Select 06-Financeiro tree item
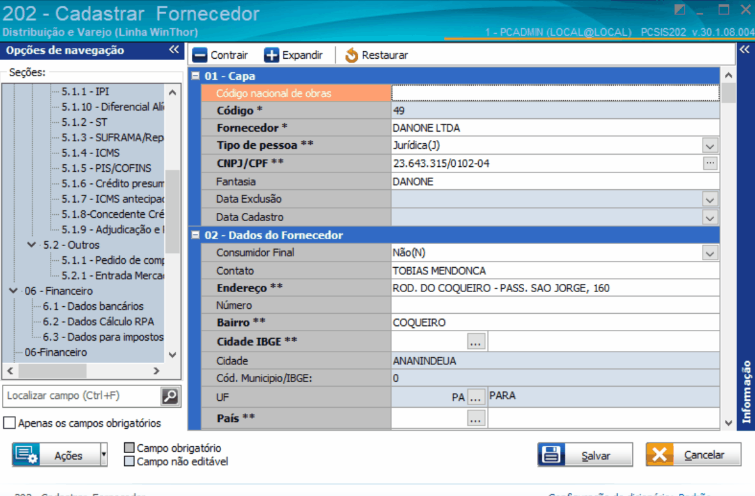Screen dimensions: 755x496 click(56, 352)
